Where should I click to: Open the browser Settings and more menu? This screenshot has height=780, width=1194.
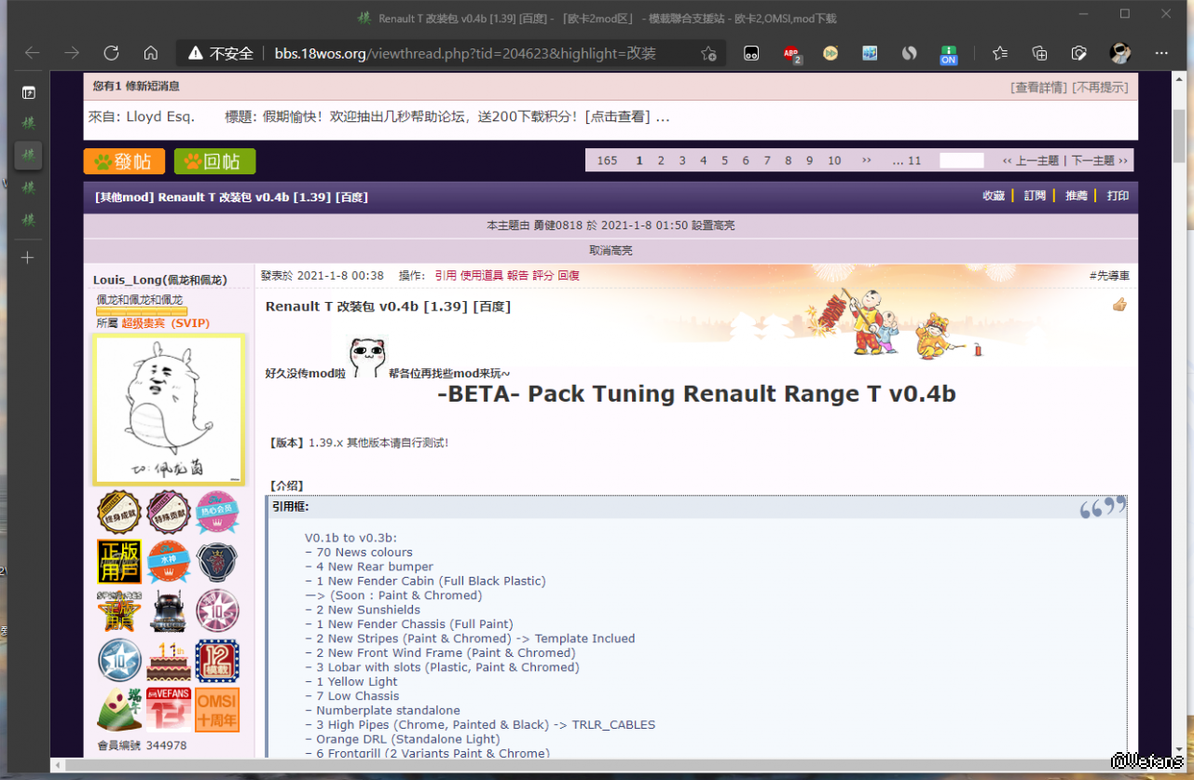tap(1160, 53)
